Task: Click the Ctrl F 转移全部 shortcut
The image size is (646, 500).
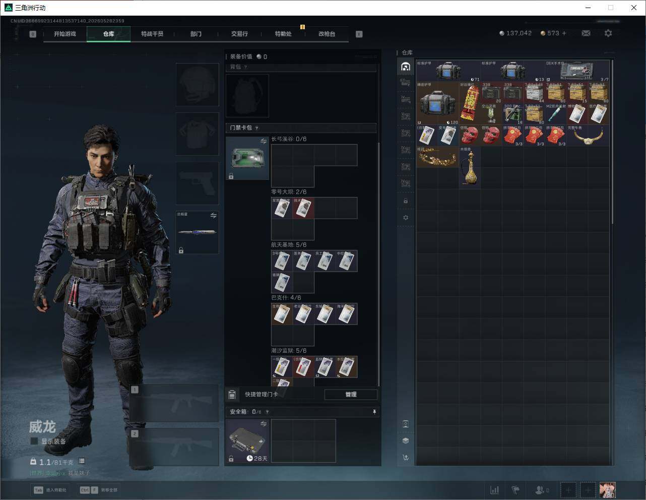Action: coord(99,490)
